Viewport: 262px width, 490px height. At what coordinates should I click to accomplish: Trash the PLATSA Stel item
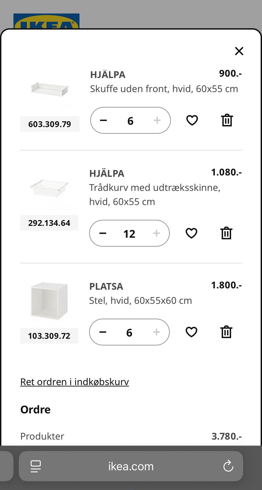click(226, 332)
